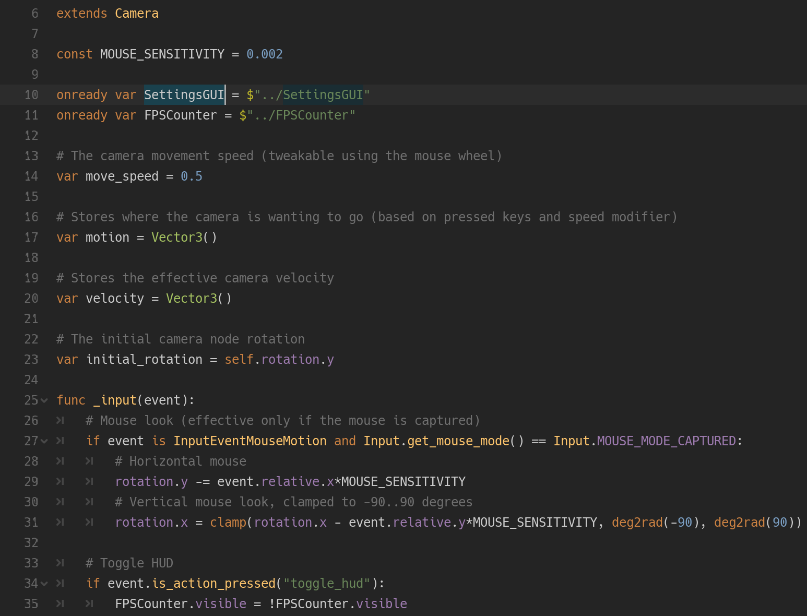Screen dimensions: 807x616
Task: Click InputEventMouseMotion class name
Action: point(250,441)
